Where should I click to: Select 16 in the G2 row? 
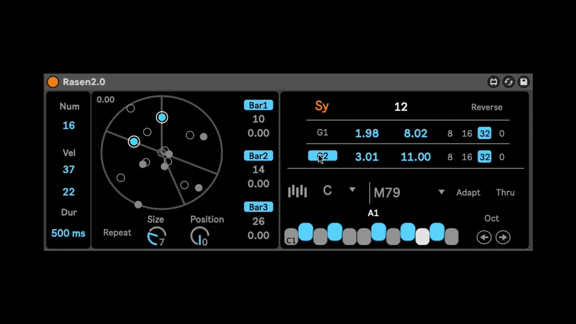point(467,157)
